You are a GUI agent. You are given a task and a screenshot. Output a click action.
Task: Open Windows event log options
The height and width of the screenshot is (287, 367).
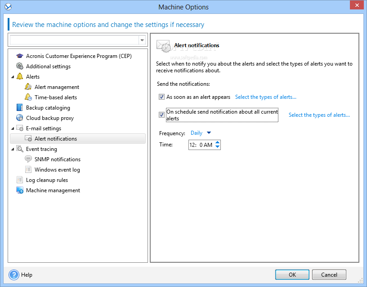point(58,170)
